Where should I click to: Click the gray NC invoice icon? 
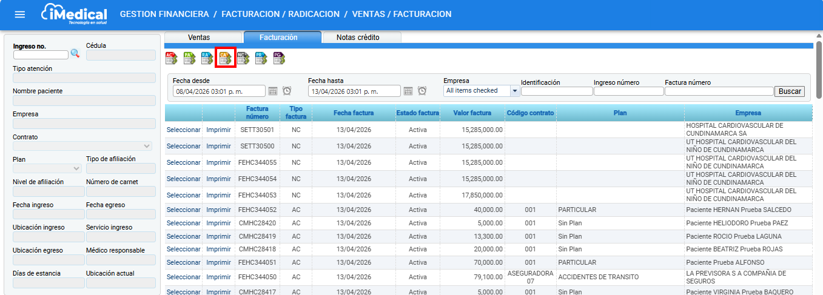point(243,58)
